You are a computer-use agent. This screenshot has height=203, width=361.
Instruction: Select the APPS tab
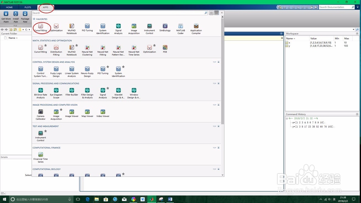coord(45,7)
